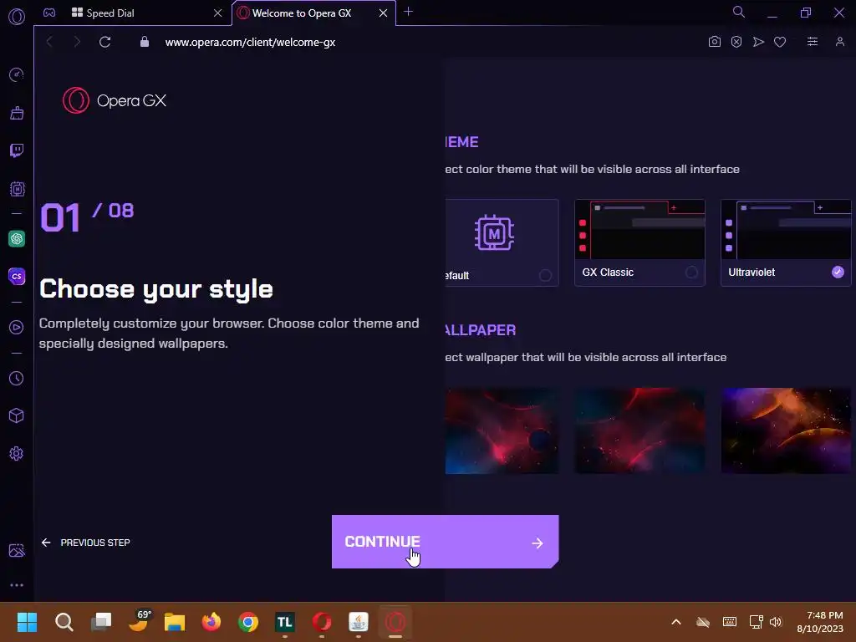Open sidebar setup three dots
This screenshot has width=856, height=642.
(17, 585)
